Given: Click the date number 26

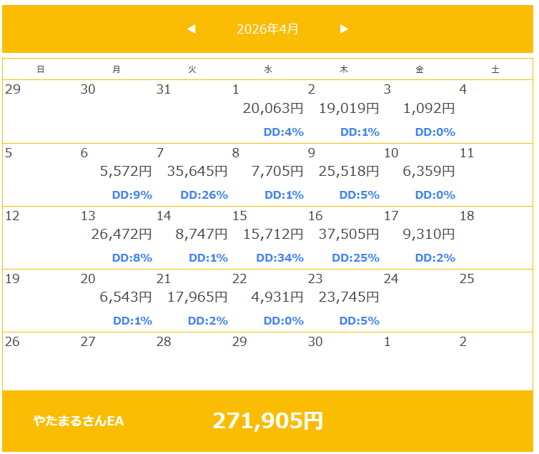Looking at the screenshot, I should coord(12,342).
